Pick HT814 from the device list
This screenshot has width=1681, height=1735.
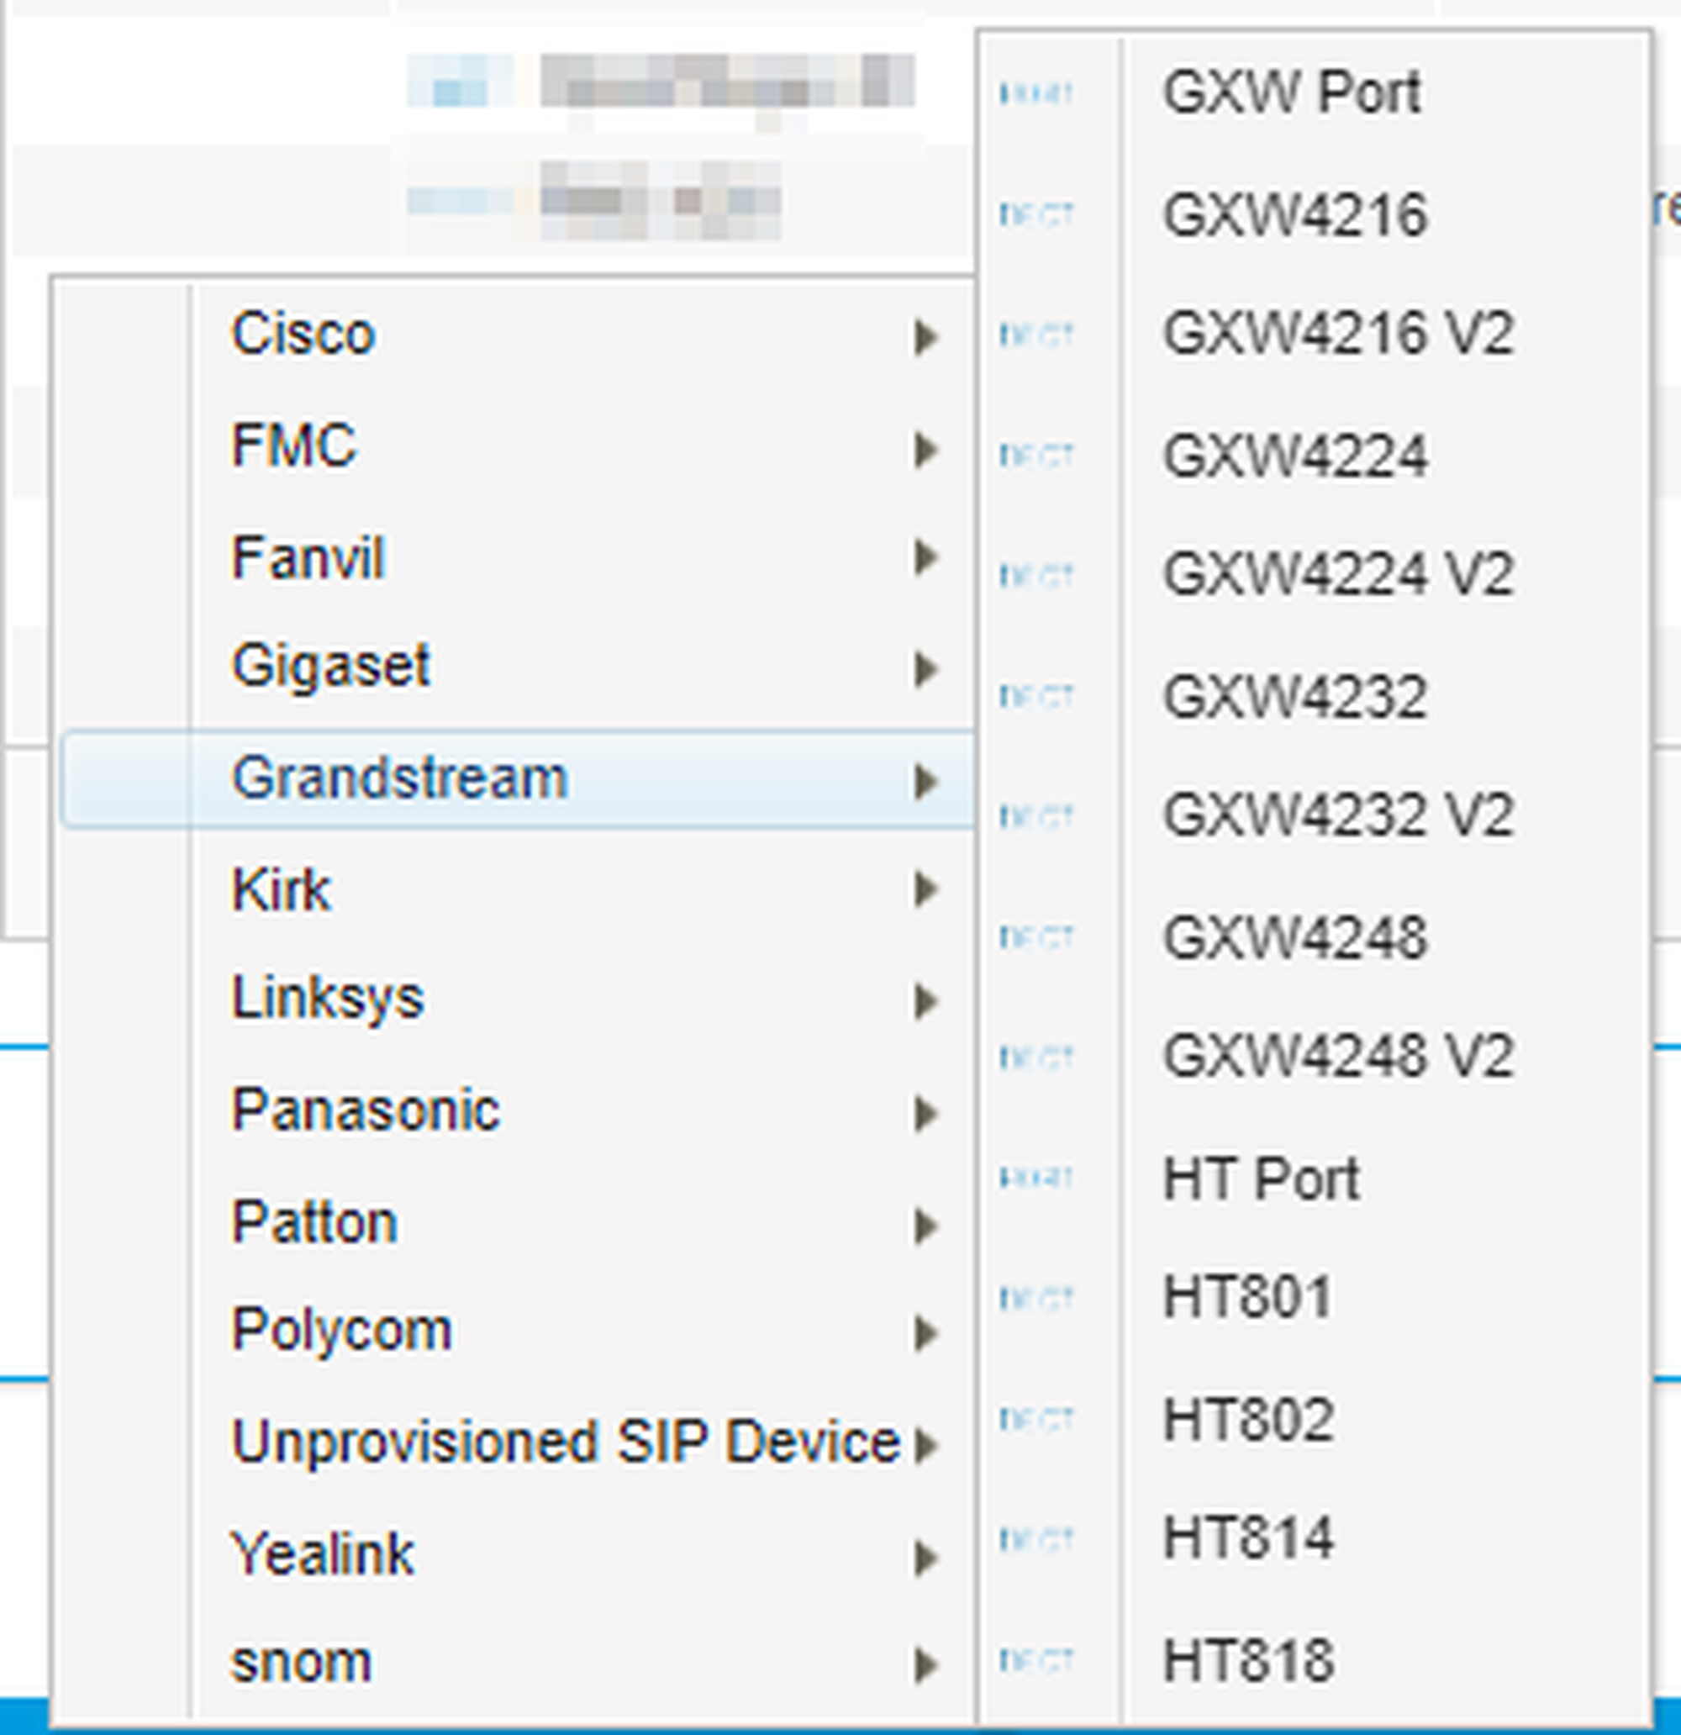click(1248, 1538)
